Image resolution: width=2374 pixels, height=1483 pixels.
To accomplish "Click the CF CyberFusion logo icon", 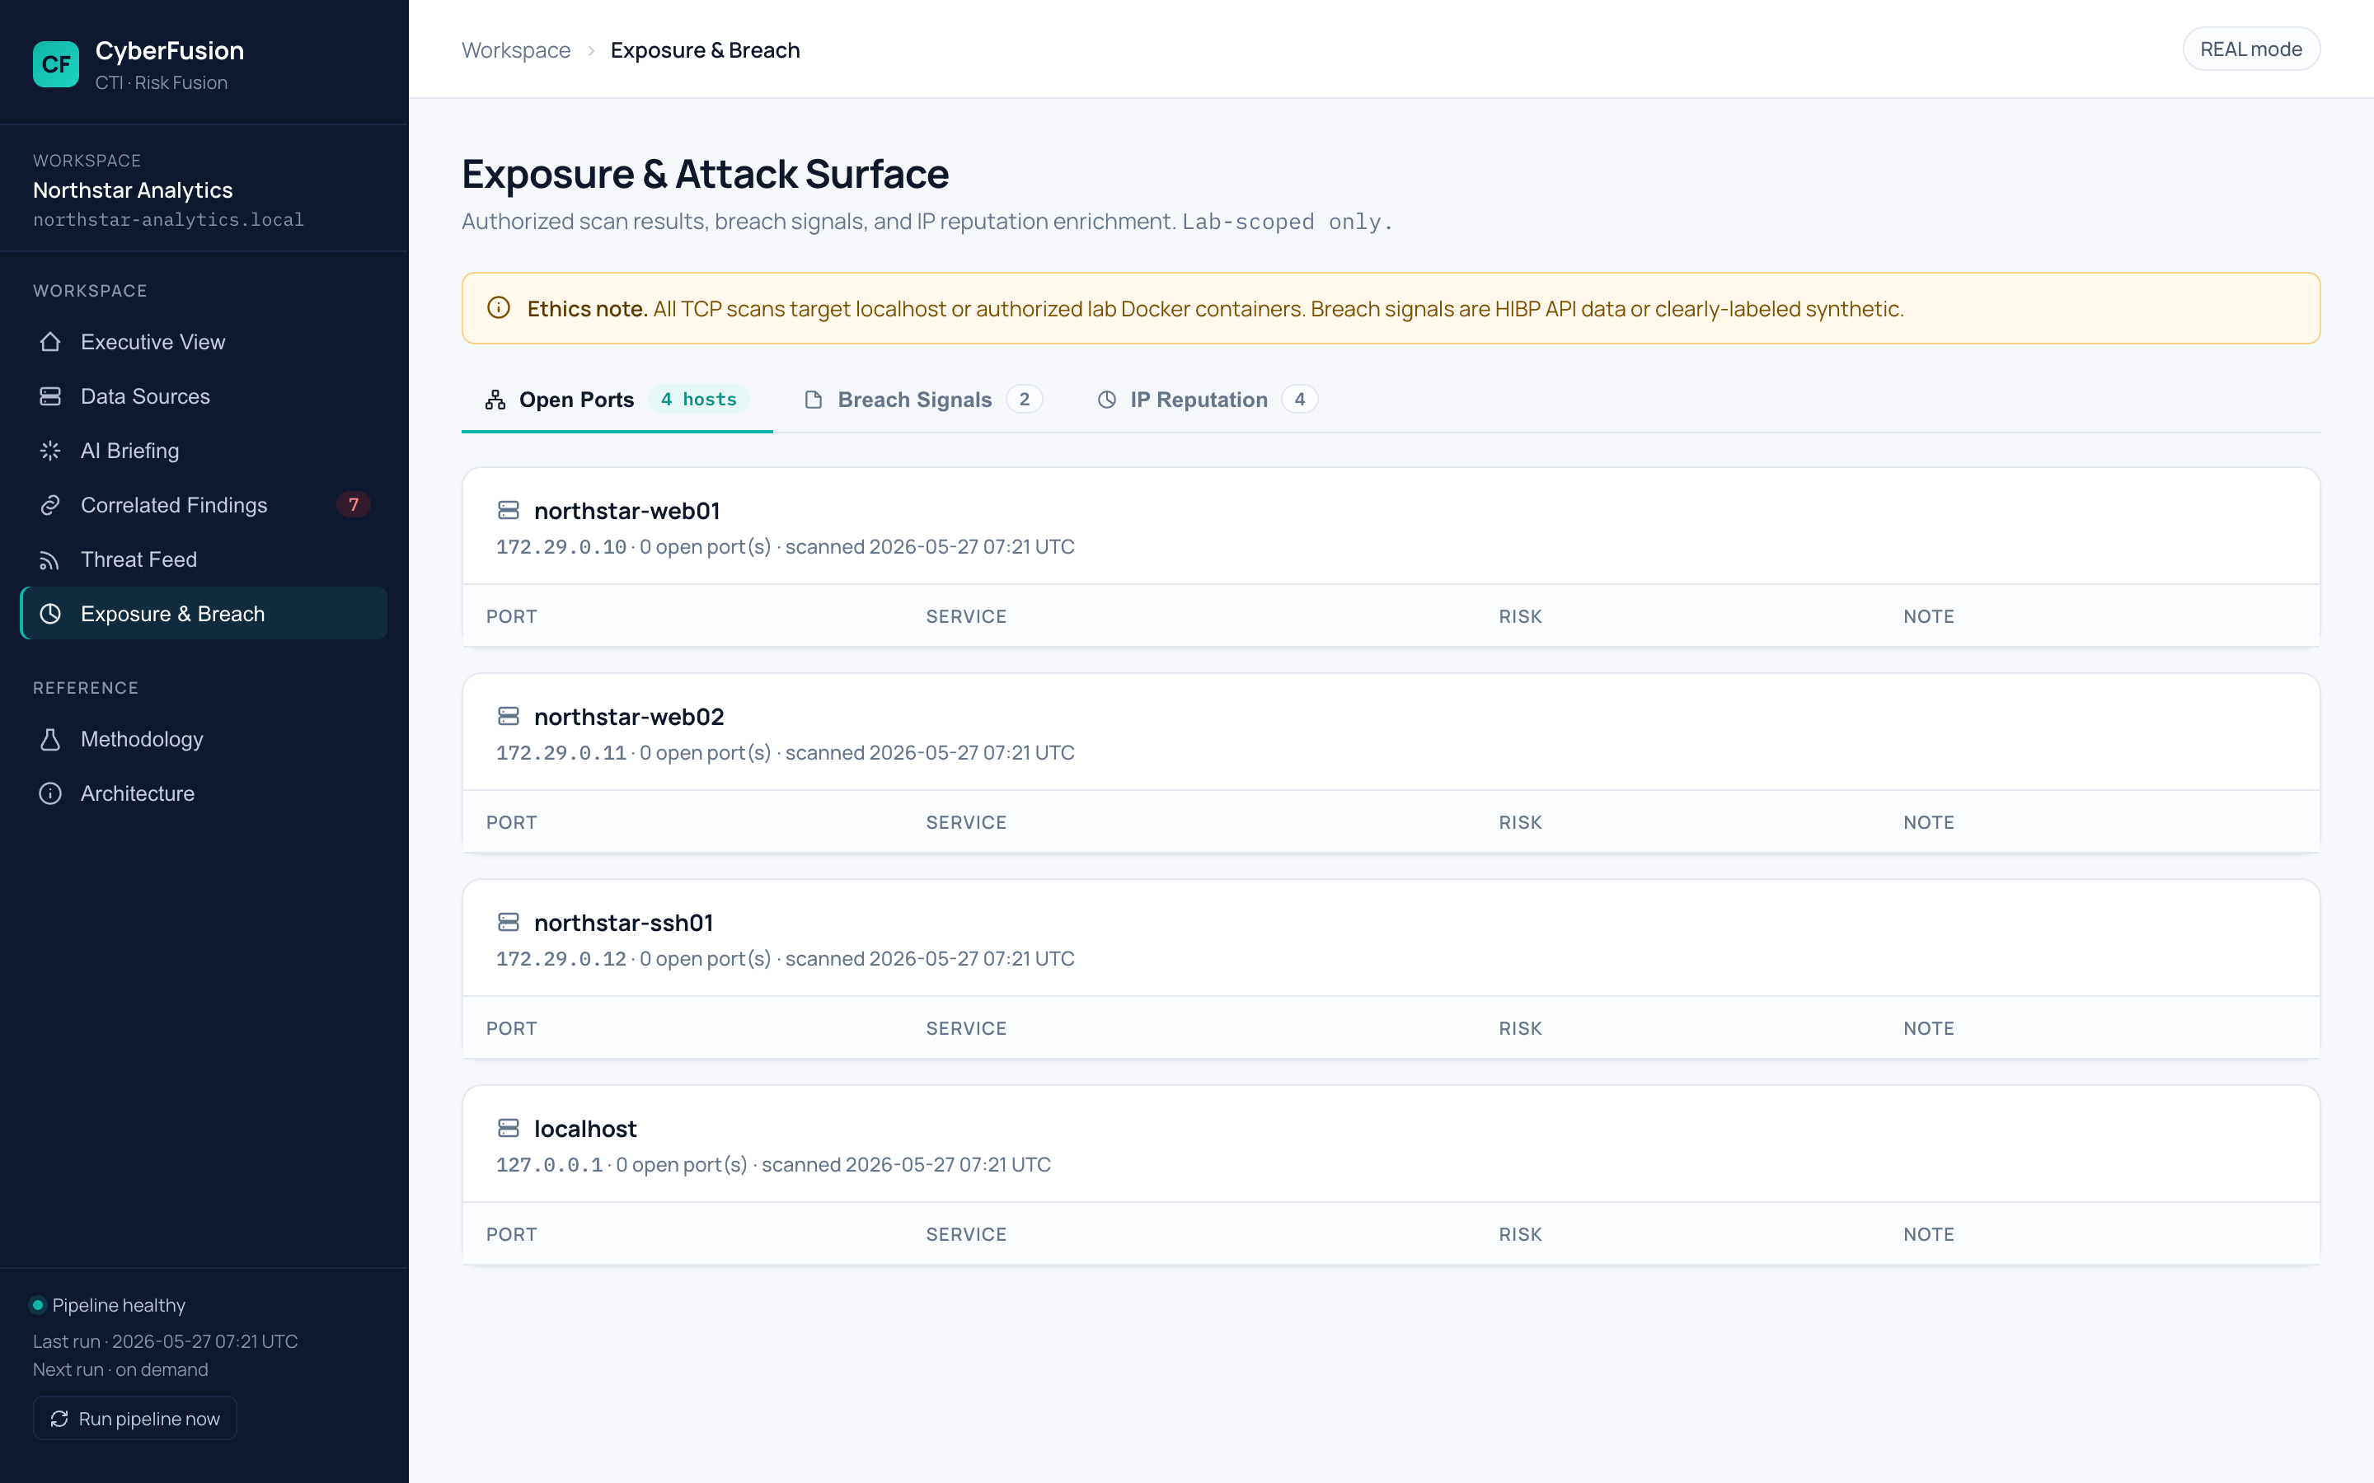I will point(56,65).
